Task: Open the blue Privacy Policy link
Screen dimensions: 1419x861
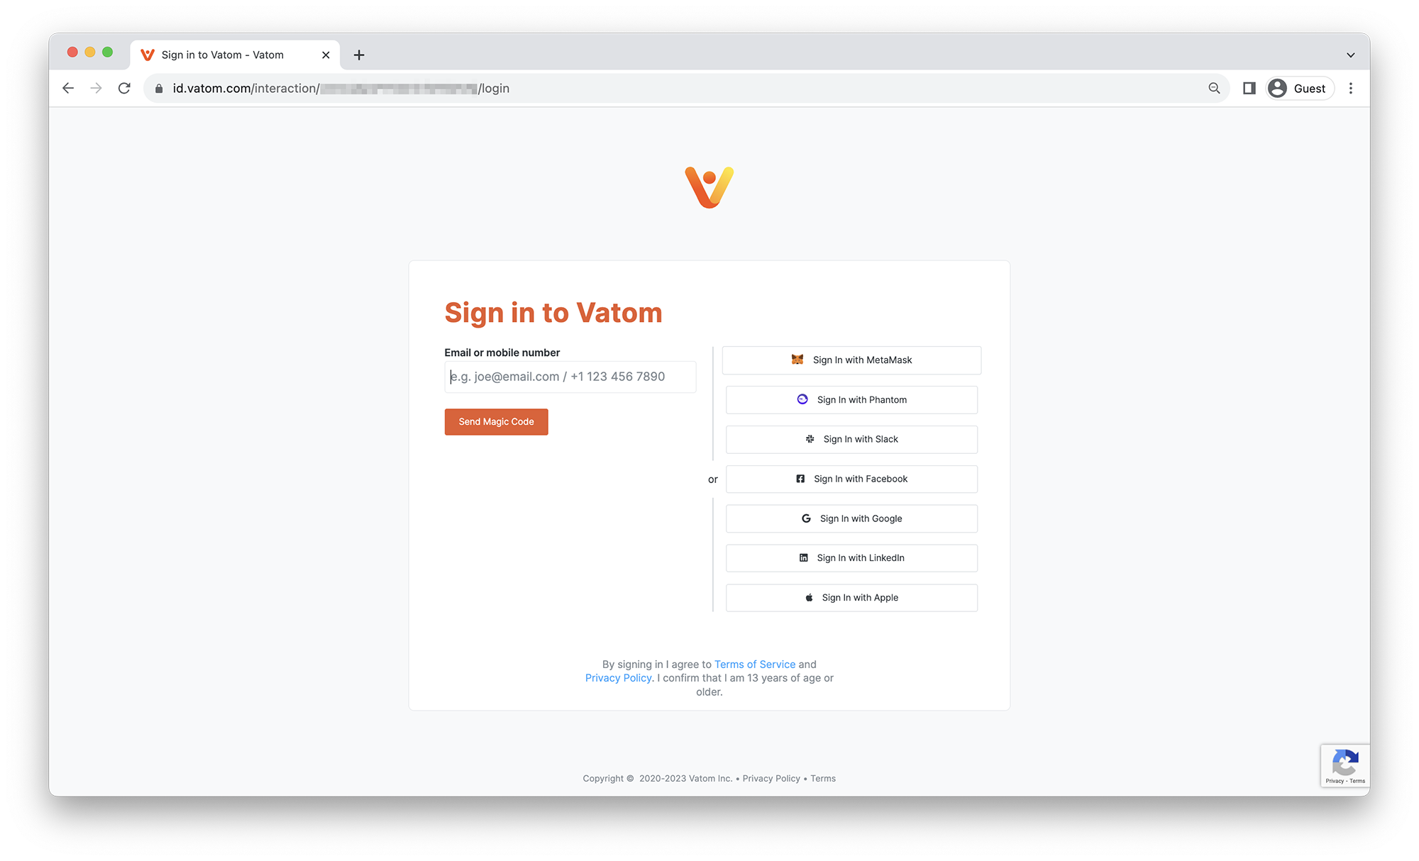Action: pos(618,678)
